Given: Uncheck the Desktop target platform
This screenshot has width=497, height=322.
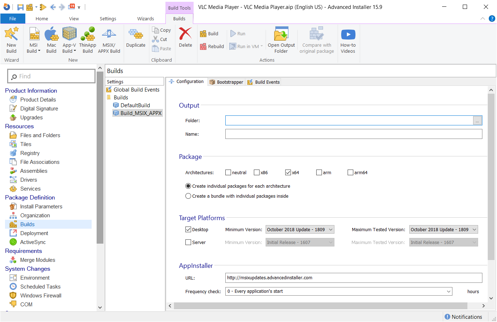Looking at the screenshot, I should pos(188,229).
